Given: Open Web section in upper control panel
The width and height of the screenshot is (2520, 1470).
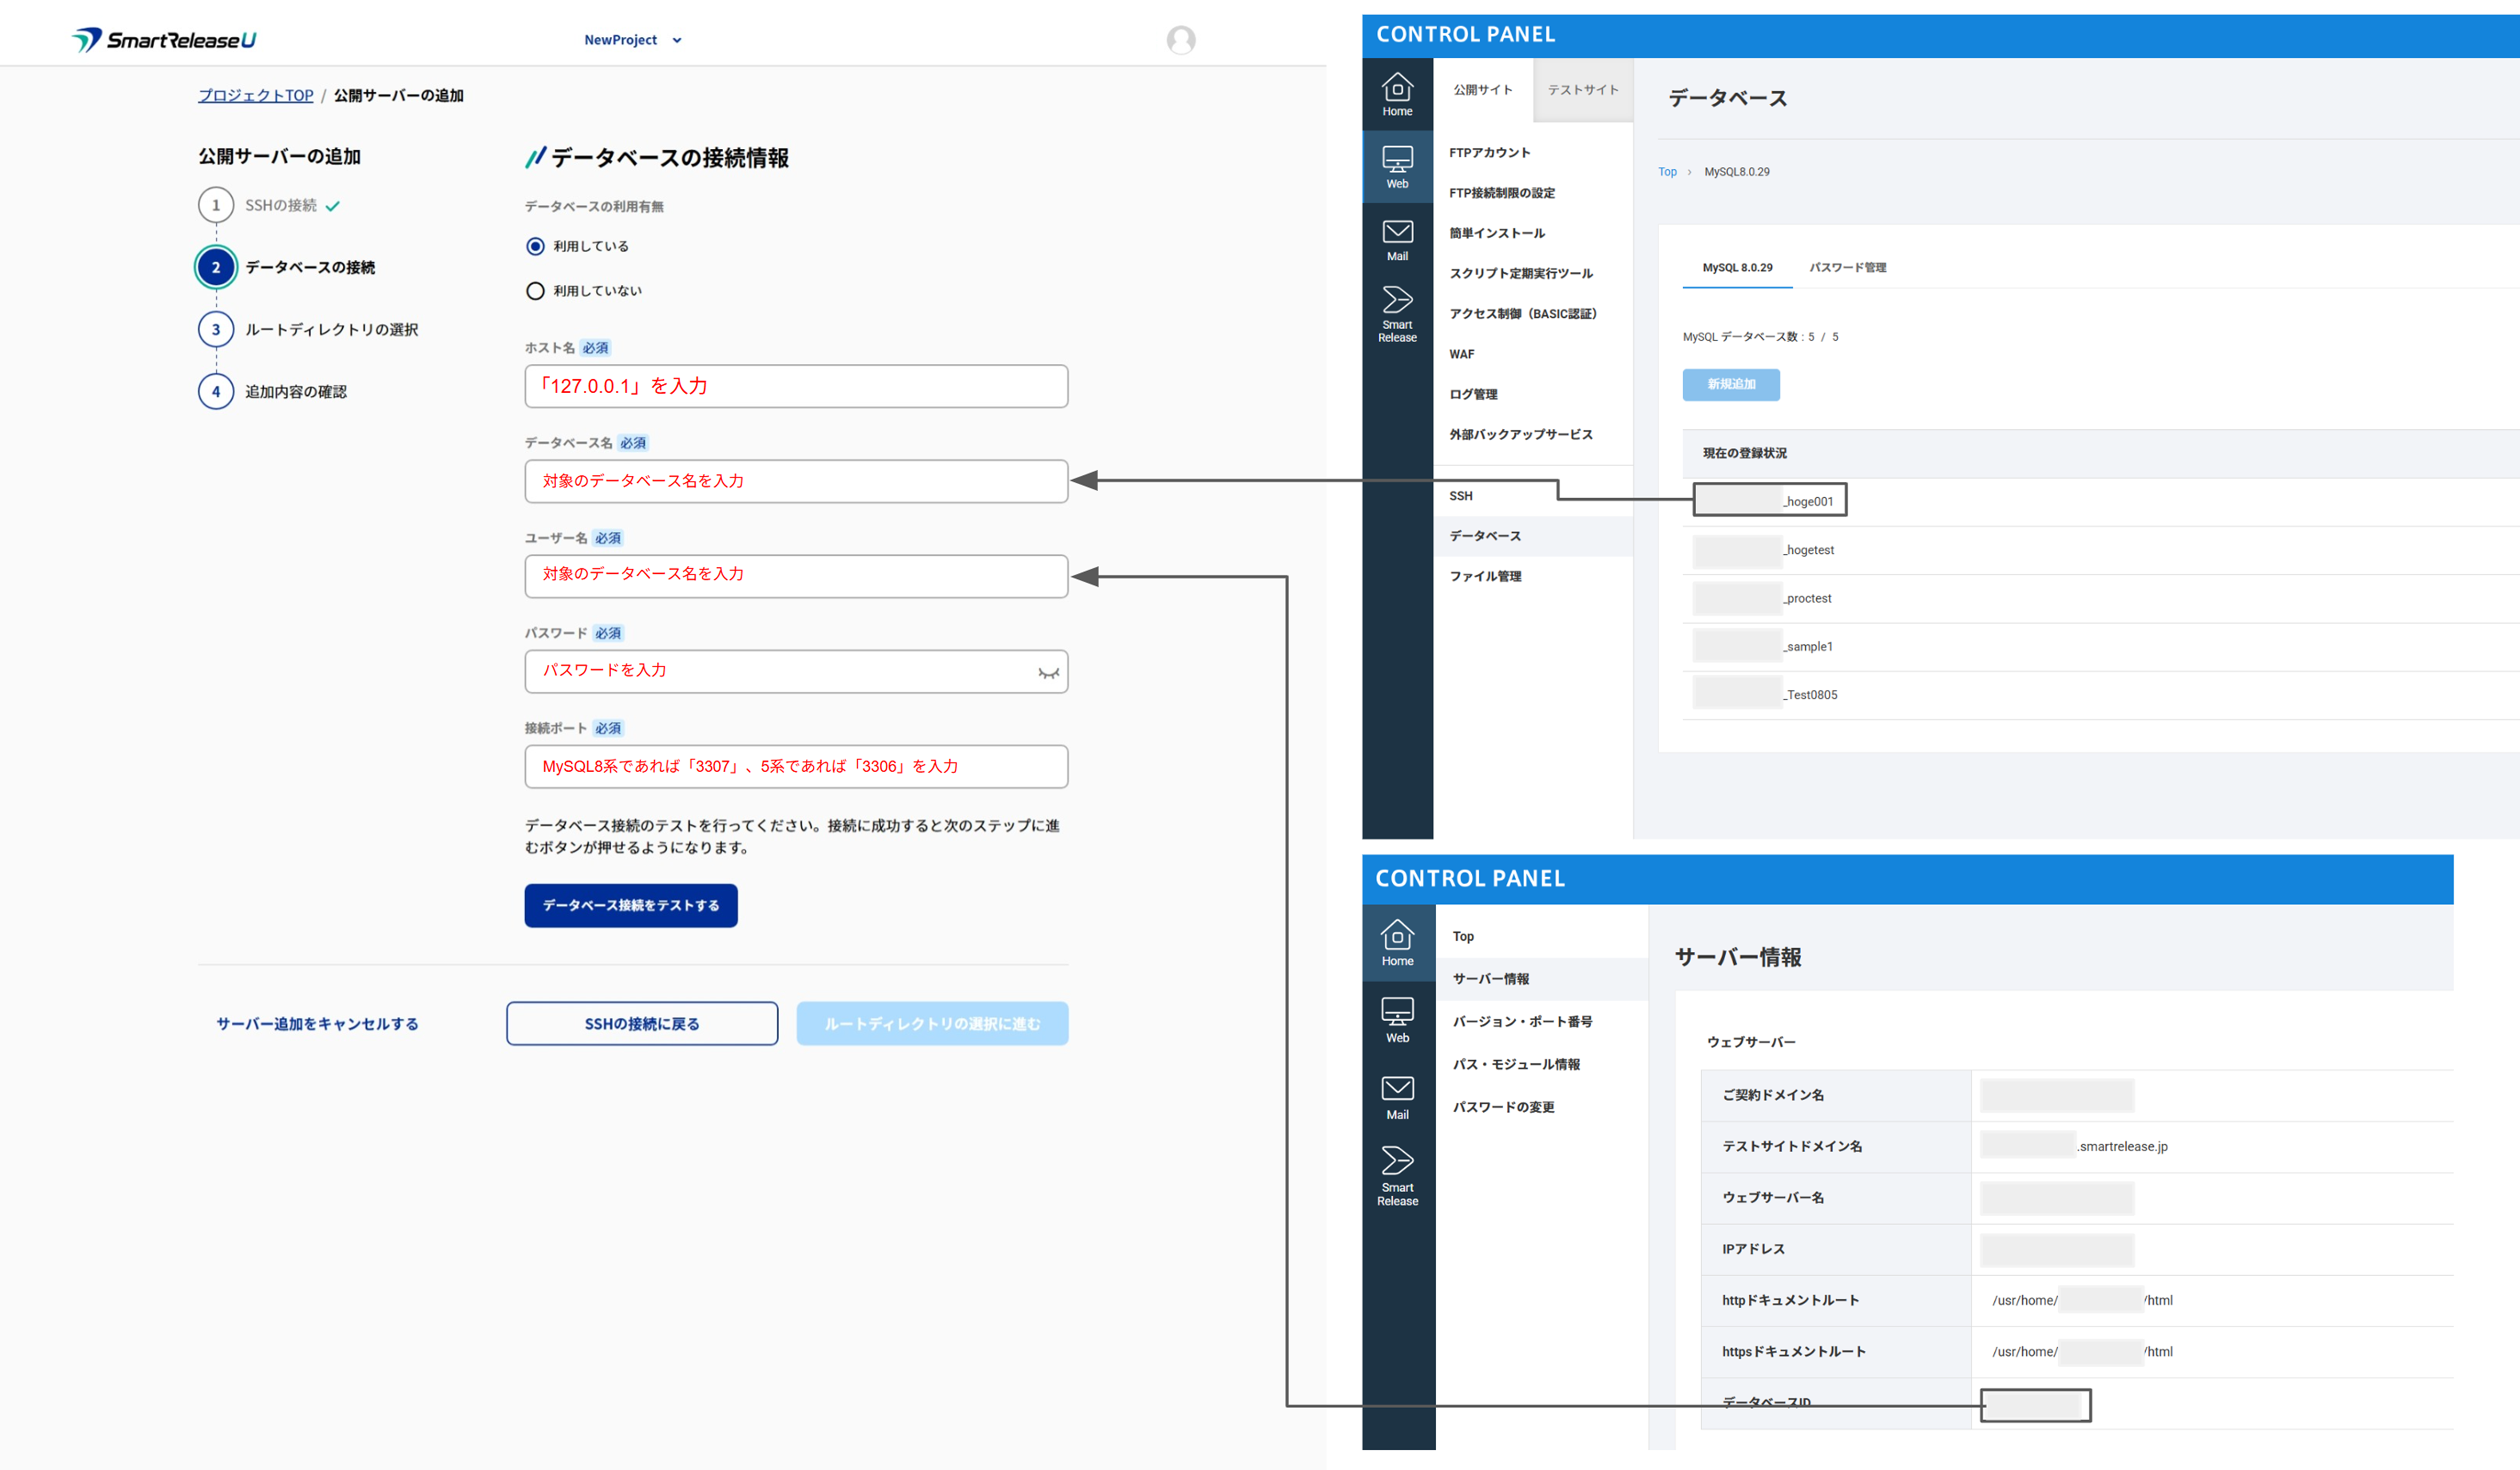Looking at the screenshot, I should (1397, 167).
